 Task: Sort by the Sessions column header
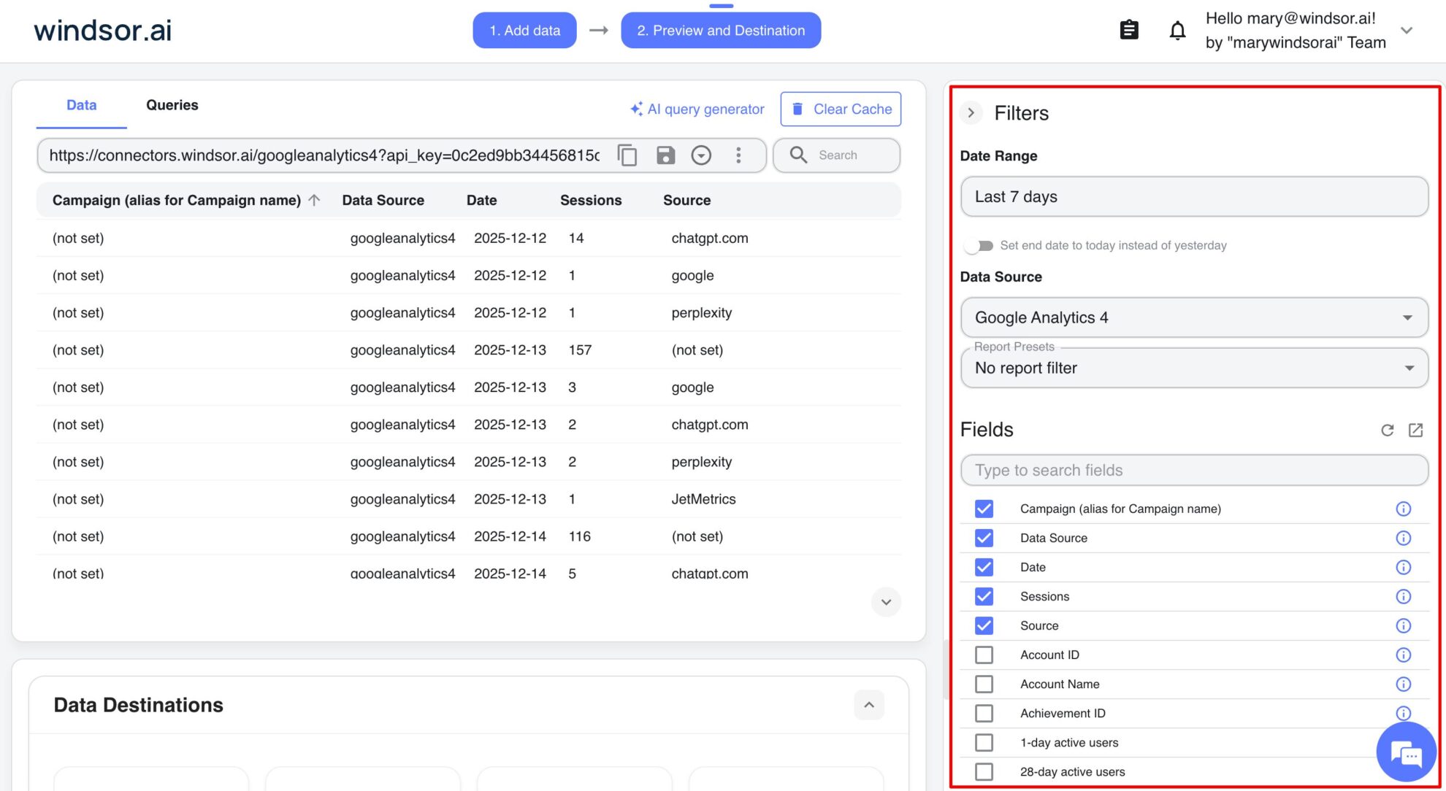coord(591,200)
